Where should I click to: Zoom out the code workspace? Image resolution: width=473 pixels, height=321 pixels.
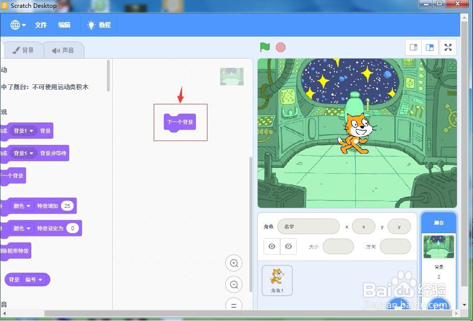click(x=234, y=284)
